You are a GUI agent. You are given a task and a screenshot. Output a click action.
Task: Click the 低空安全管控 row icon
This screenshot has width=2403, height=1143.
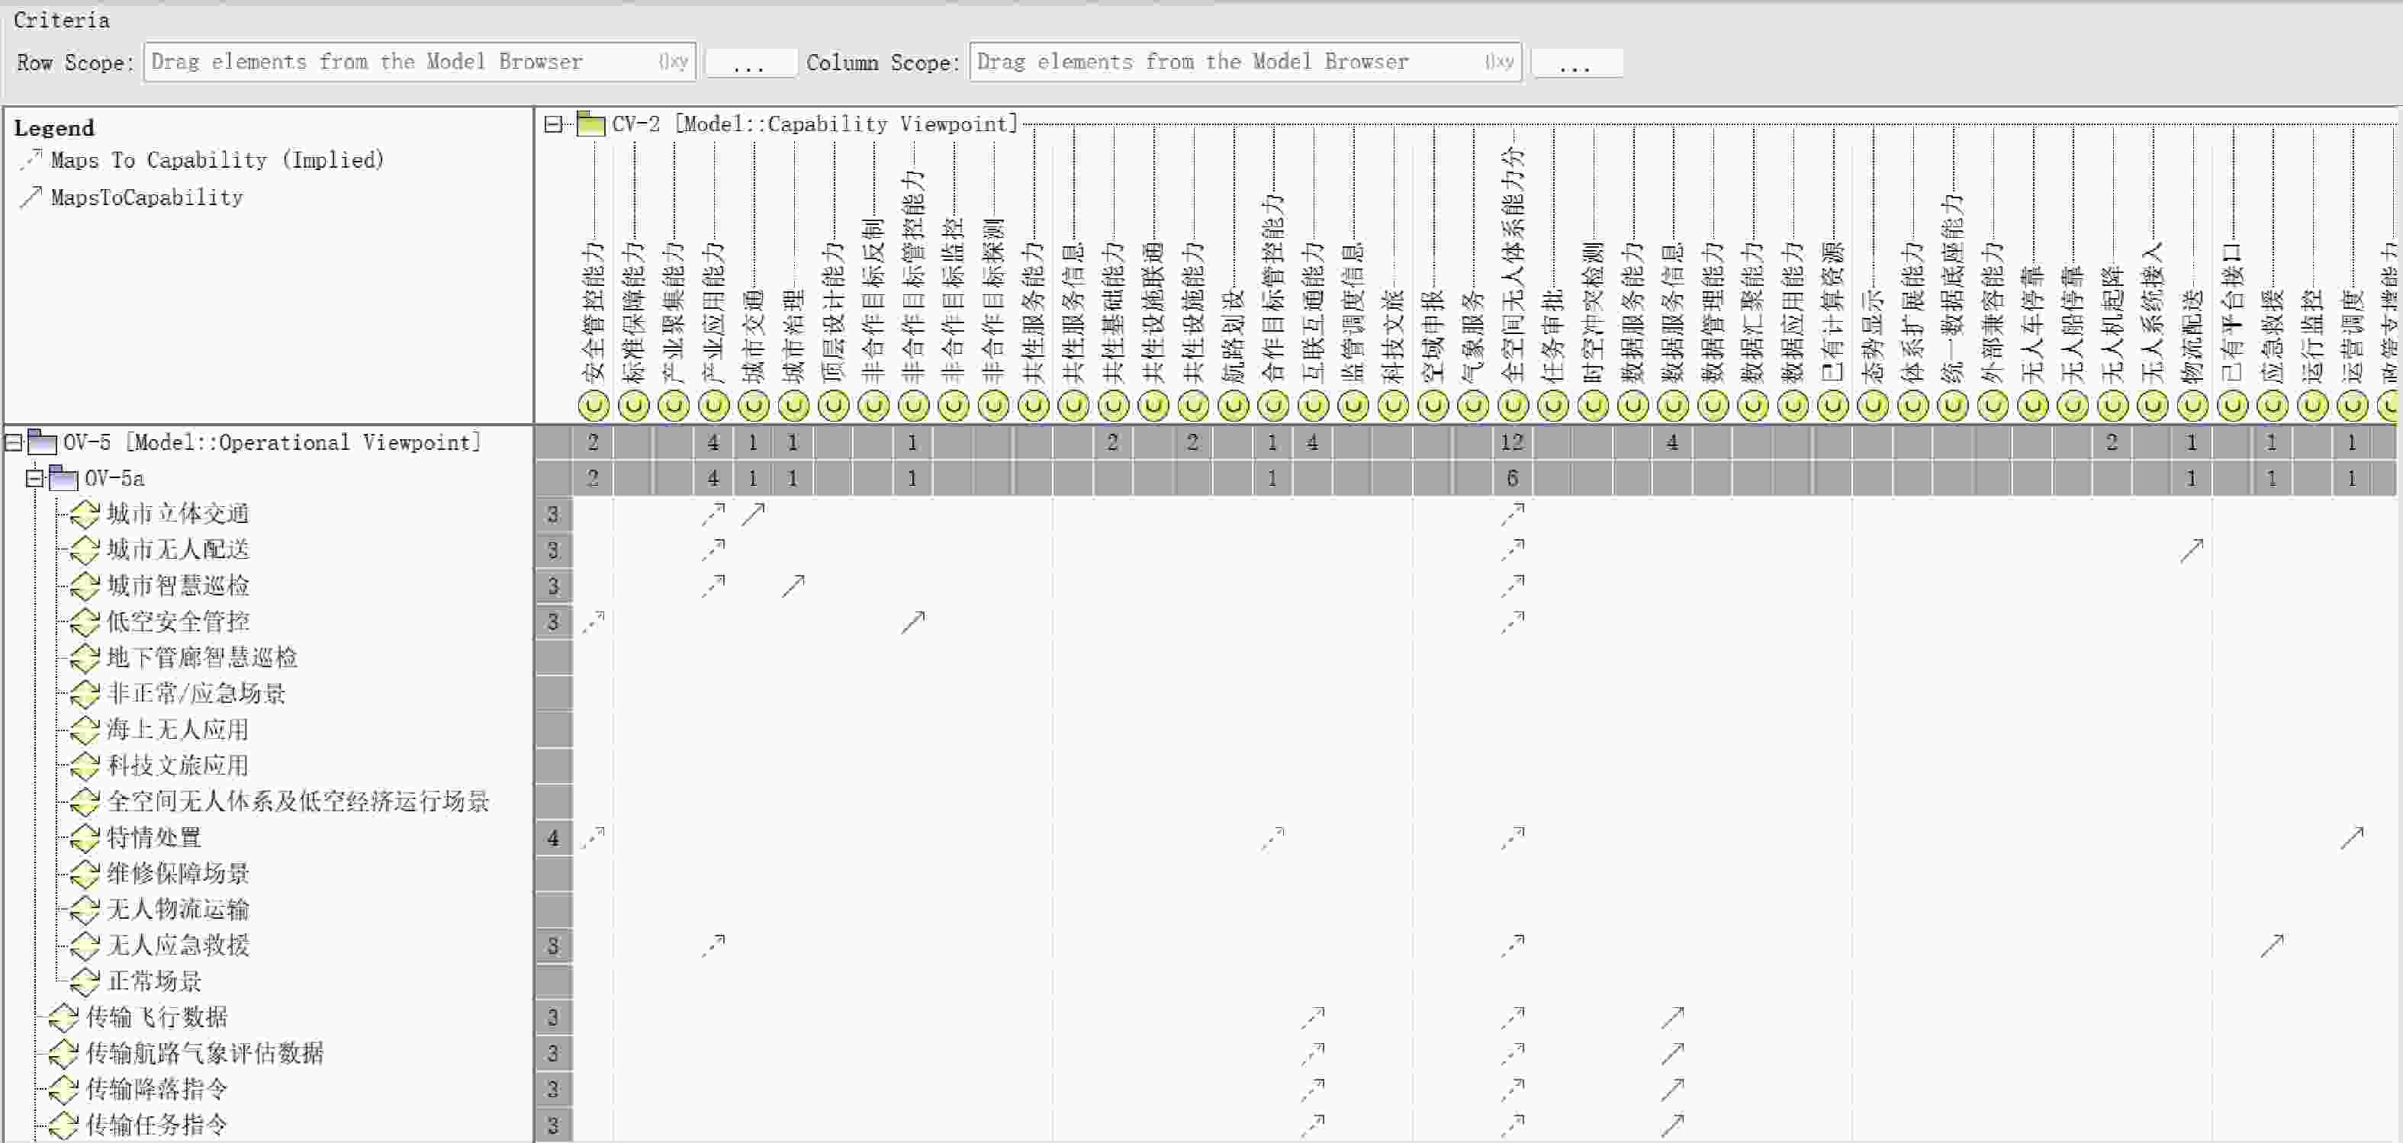[x=85, y=622]
